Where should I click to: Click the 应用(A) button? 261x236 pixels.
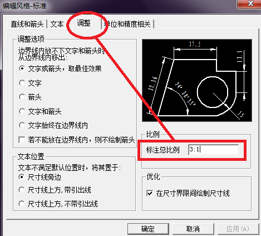[238, 229]
